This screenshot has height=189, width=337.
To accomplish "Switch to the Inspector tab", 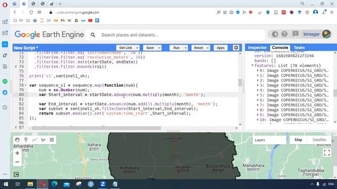I will 257,48.
